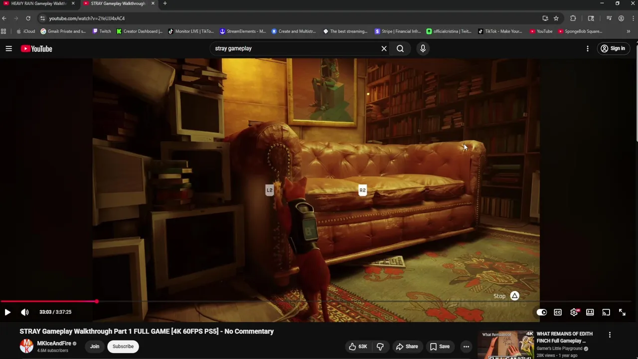The image size is (638, 359).
Task: Open the MKIceAndFire channel name link
Action: click(x=54, y=344)
